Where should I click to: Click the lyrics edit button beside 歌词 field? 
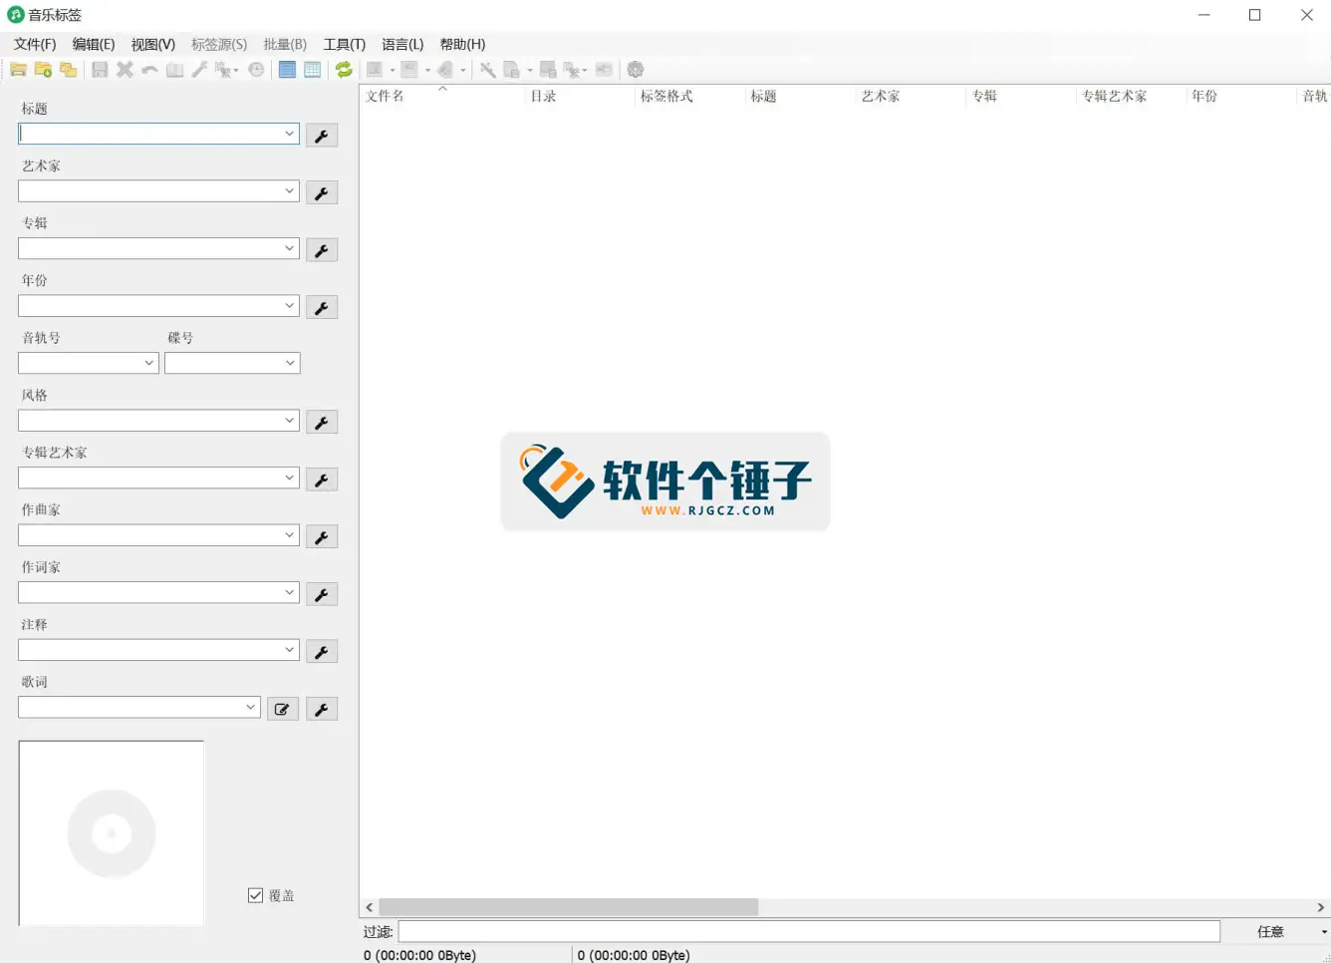282,708
